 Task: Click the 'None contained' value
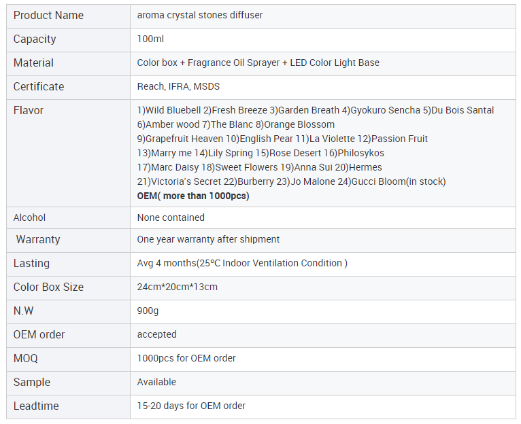(x=171, y=217)
